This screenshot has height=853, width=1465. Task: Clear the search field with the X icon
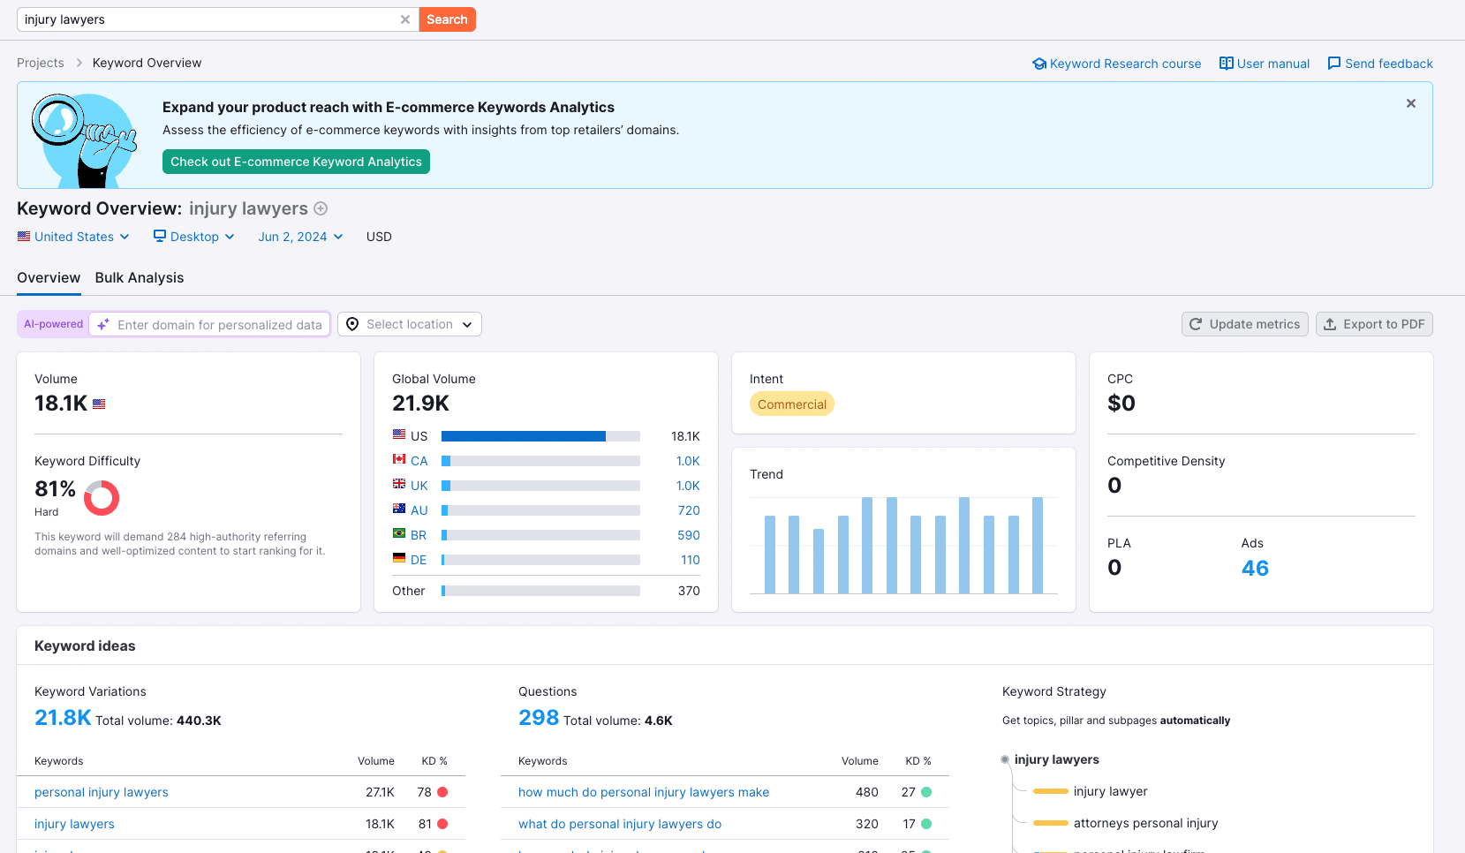click(x=405, y=19)
